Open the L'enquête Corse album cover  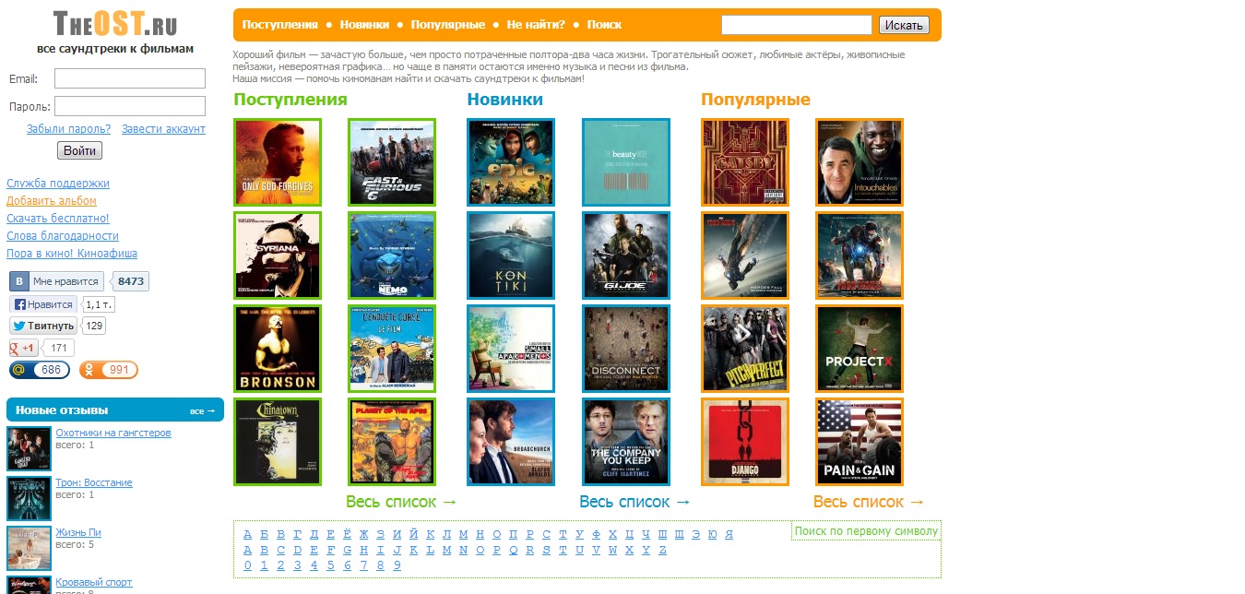coord(392,349)
